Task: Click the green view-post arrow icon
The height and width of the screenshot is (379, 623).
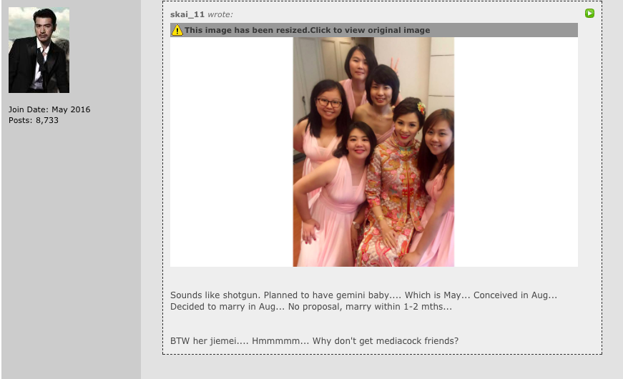Action: 589,14
